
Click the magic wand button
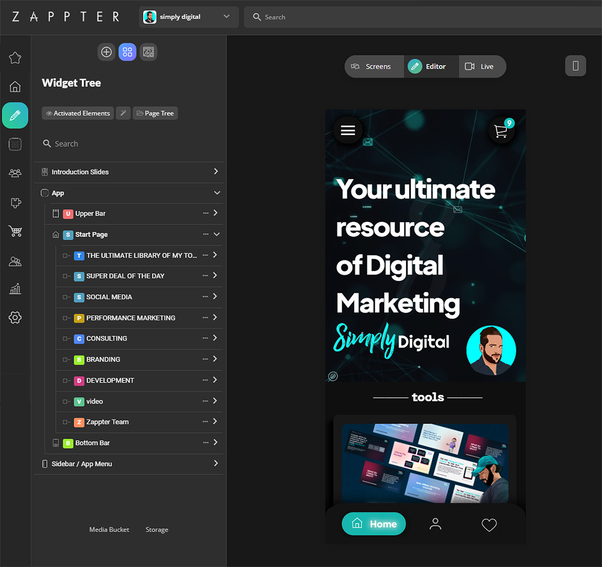click(123, 113)
